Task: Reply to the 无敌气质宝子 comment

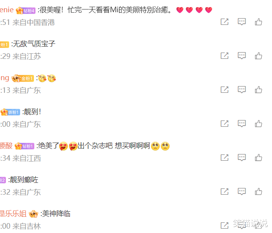Action: coord(242,56)
